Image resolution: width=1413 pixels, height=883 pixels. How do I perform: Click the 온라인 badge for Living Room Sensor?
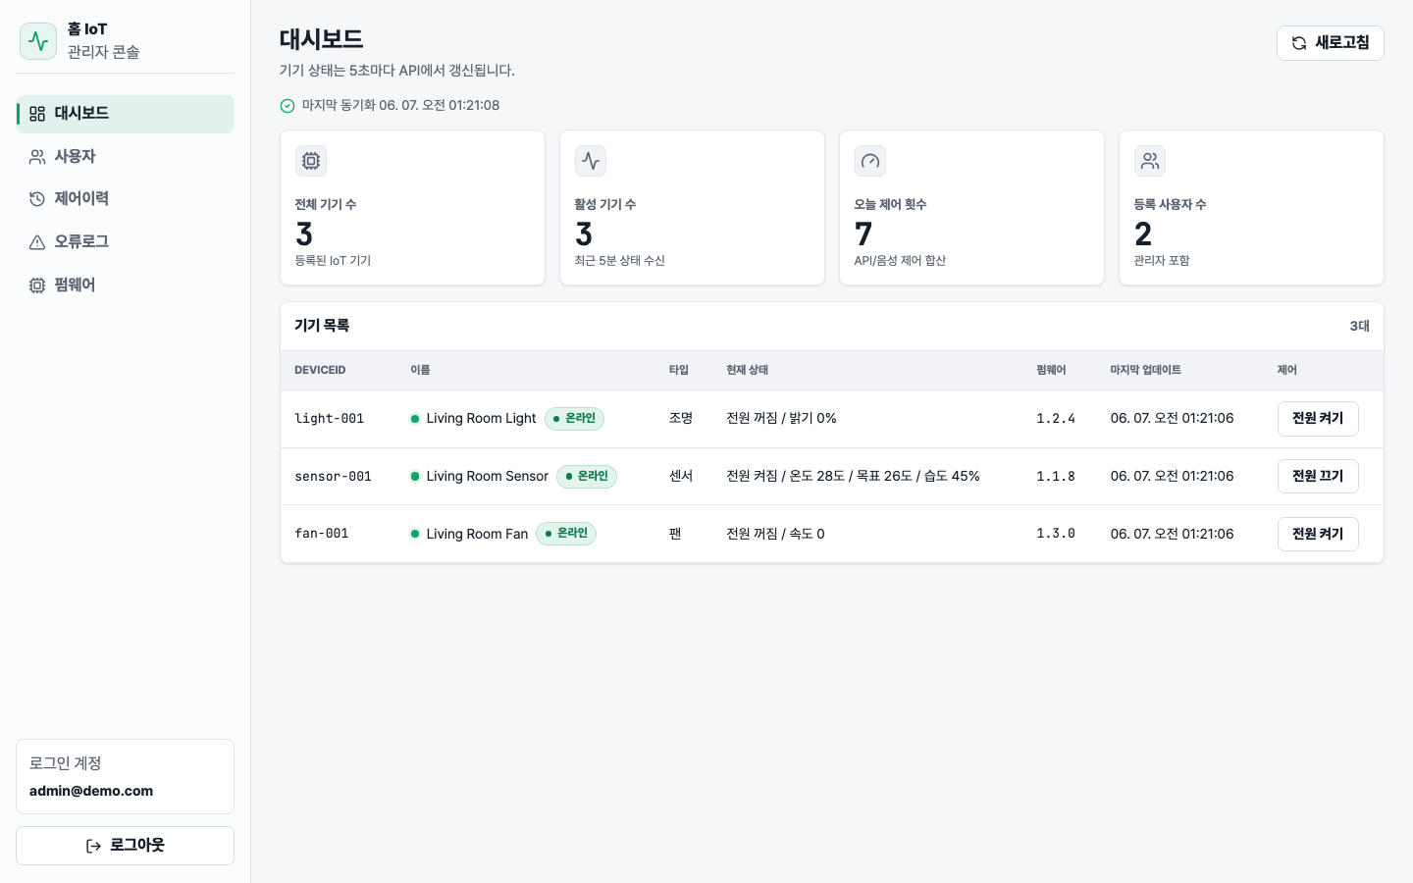point(587,477)
